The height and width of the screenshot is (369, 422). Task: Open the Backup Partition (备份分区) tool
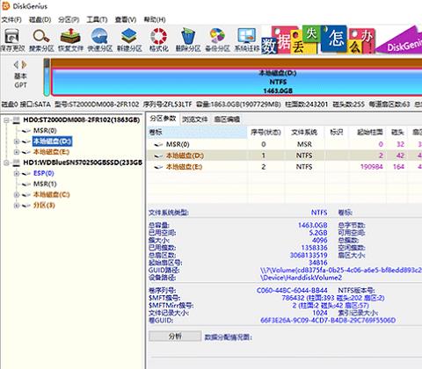click(217, 40)
